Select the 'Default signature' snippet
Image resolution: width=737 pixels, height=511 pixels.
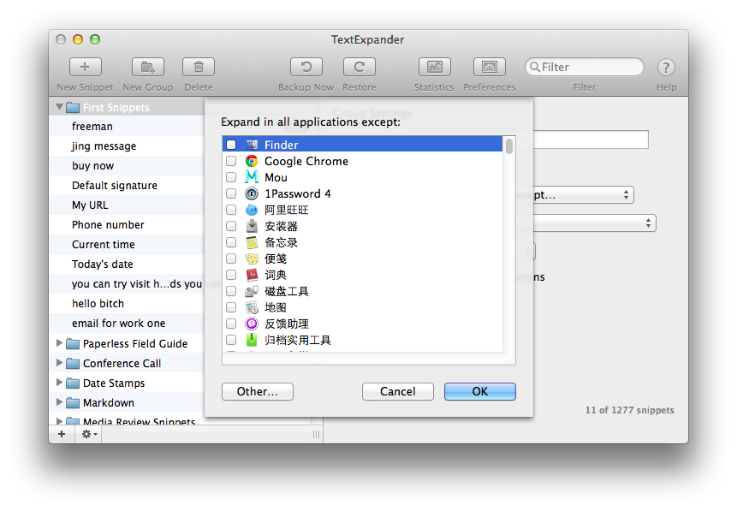127,186
